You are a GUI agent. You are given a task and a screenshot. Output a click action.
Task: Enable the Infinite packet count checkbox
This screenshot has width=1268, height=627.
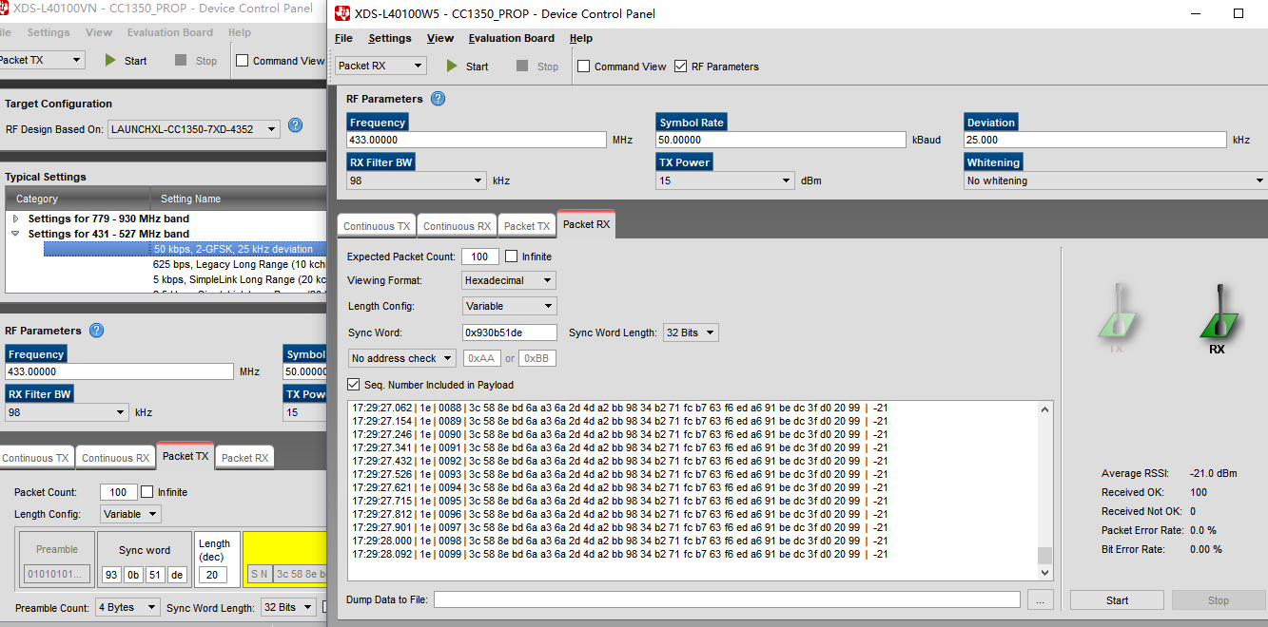511,256
